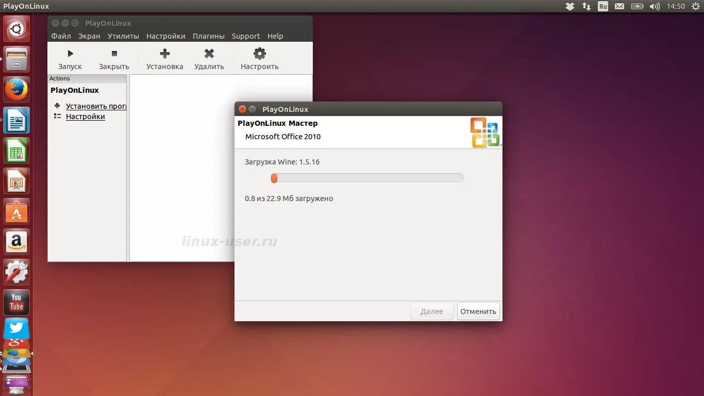Open the YouTube dock icon
Image resolution: width=704 pixels, height=396 pixels.
(16, 303)
